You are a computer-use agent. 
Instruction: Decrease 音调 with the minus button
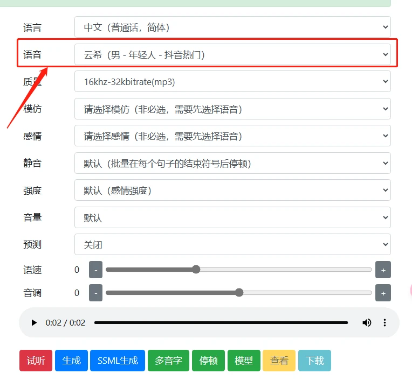(95, 293)
